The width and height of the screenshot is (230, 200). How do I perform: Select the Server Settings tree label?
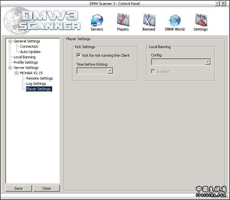(x=26, y=68)
